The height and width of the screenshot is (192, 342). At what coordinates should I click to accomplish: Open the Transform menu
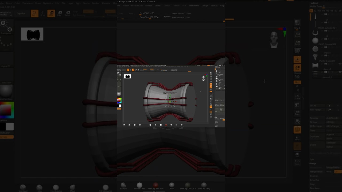point(194,6)
